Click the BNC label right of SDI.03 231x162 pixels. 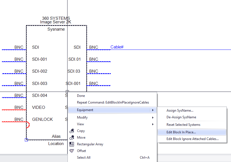(x=94, y=71)
